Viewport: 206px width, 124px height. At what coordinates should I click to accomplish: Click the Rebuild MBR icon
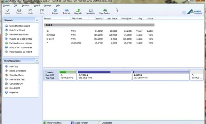[x=6, y=88]
